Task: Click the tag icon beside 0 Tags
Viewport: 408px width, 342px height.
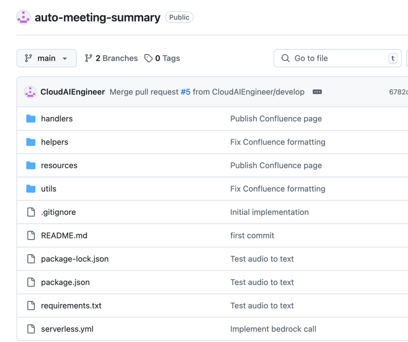Action: tap(148, 58)
